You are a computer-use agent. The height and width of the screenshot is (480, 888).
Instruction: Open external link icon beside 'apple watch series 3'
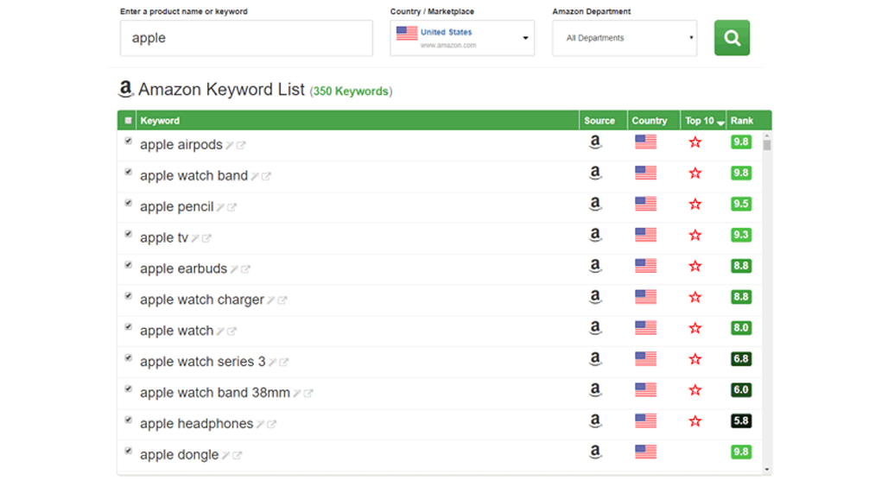283,363
